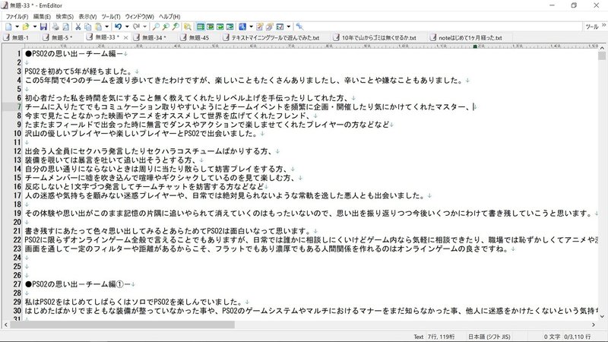Switch to the 無題-1 tab
This screenshot has height=342, width=608.
point(16,37)
